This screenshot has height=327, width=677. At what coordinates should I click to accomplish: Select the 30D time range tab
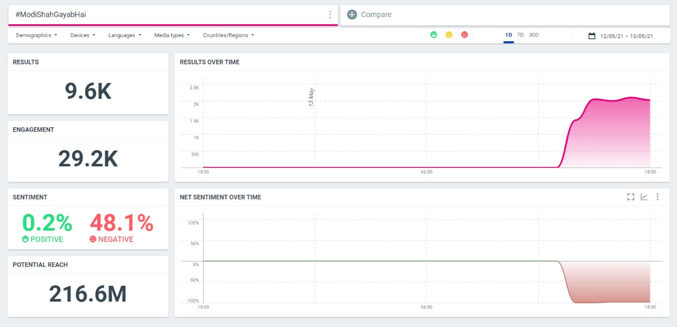534,35
